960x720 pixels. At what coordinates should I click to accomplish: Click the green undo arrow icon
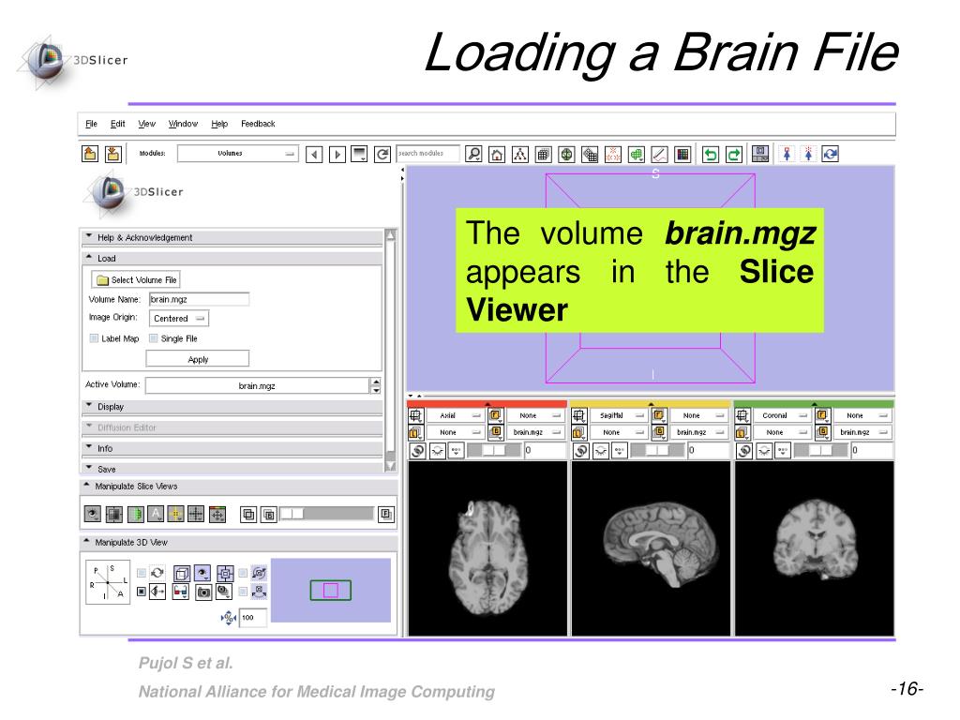[711, 155]
